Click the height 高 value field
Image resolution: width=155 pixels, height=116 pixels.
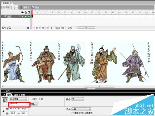coord(13,113)
